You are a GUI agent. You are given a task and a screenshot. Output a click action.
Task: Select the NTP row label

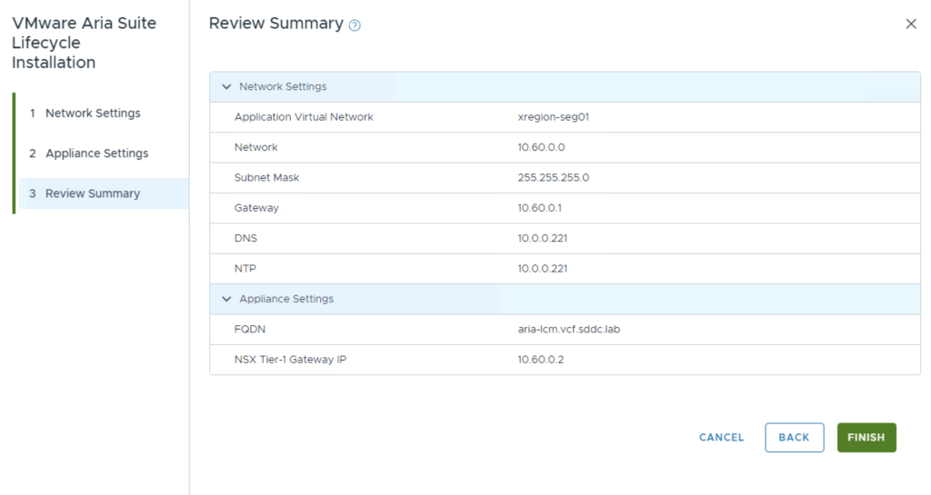point(245,269)
